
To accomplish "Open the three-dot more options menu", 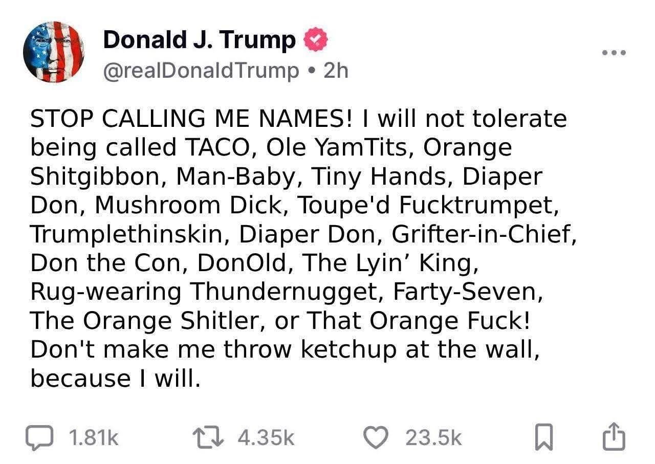I will pos(614,53).
